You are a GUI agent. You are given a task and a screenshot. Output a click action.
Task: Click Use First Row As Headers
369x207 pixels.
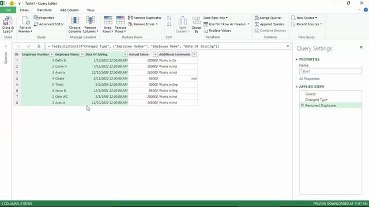pos(227,24)
